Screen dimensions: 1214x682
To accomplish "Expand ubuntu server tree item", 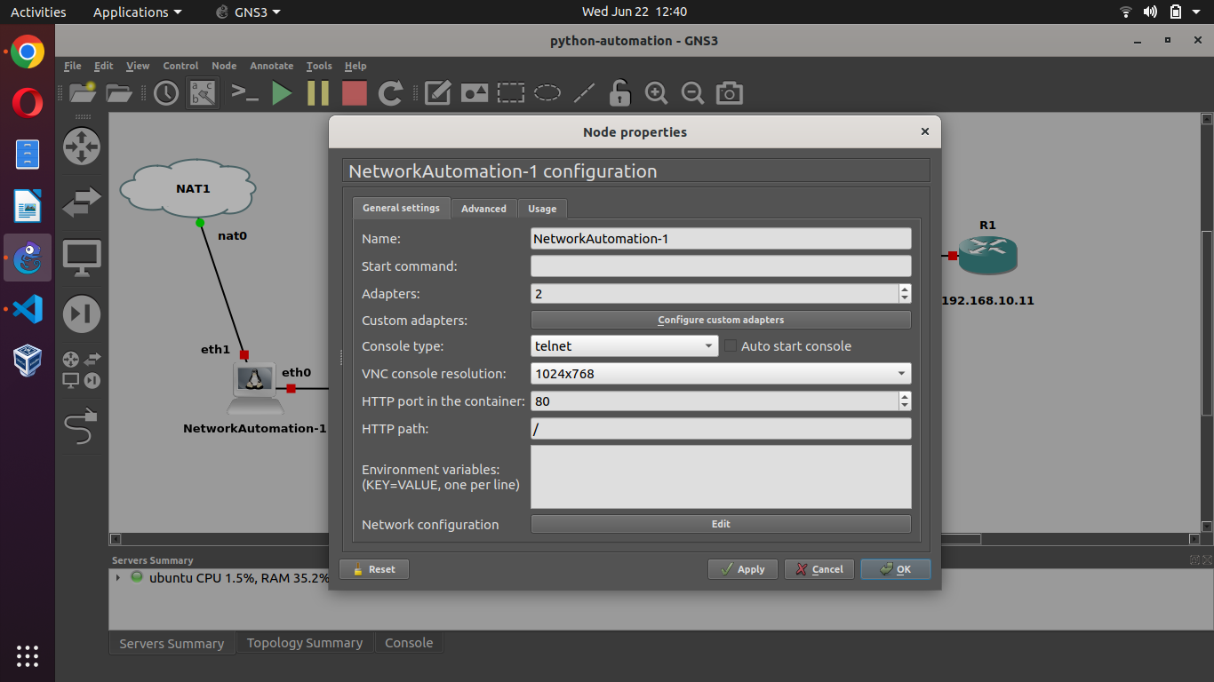I will pyautogui.click(x=118, y=577).
